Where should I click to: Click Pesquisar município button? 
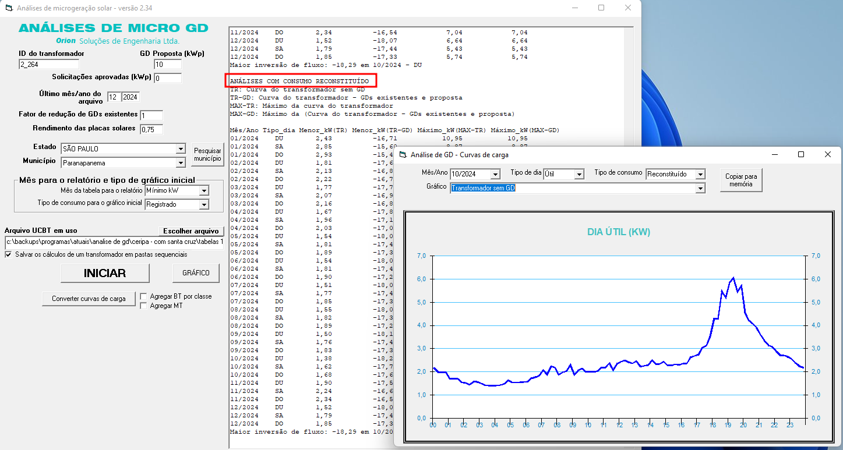pyautogui.click(x=207, y=155)
